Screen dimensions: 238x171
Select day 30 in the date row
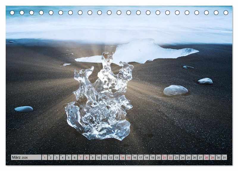tap(218, 157)
